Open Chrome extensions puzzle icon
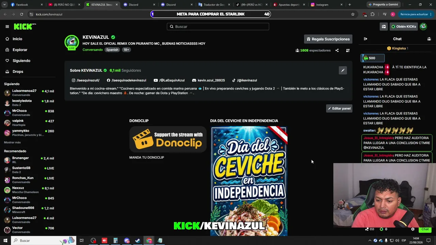The width and height of the screenshot is (436, 245). click(x=372, y=14)
